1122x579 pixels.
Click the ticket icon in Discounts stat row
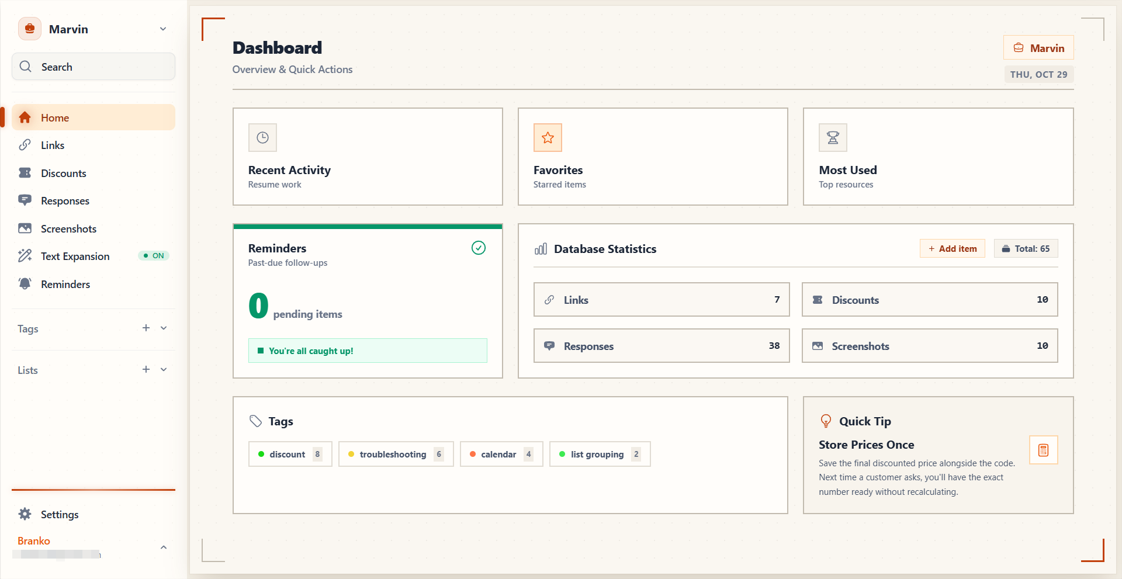click(818, 300)
